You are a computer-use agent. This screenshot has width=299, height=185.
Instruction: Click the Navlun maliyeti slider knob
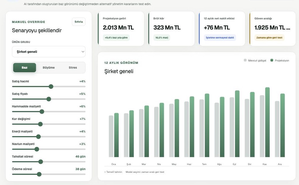(37, 149)
